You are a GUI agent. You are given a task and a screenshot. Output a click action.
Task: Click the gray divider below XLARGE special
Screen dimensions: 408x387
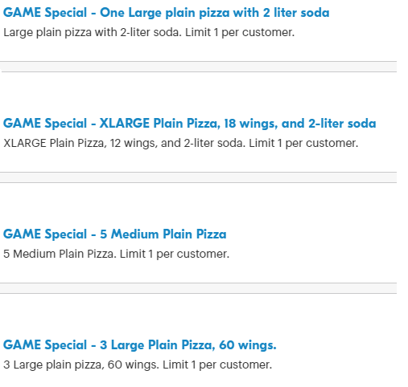pyautogui.click(x=198, y=177)
